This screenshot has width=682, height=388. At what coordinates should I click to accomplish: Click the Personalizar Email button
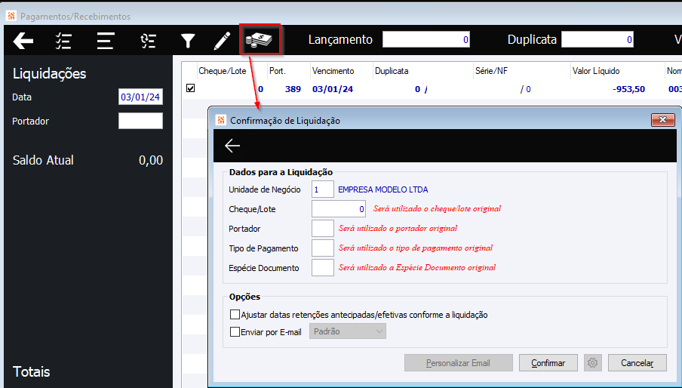click(x=459, y=363)
